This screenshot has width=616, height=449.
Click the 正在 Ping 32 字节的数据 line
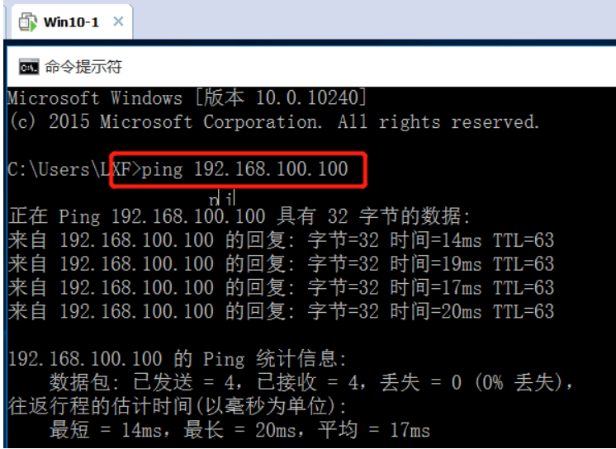pyautogui.click(x=239, y=216)
